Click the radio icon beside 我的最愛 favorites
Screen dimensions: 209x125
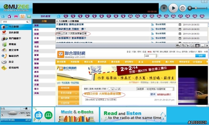tap(59, 16)
